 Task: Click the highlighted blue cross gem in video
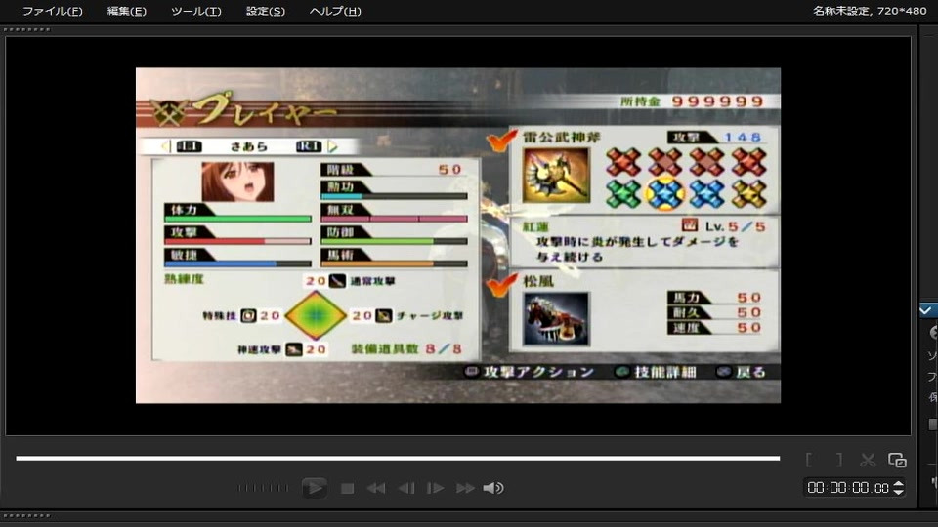[x=665, y=193]
